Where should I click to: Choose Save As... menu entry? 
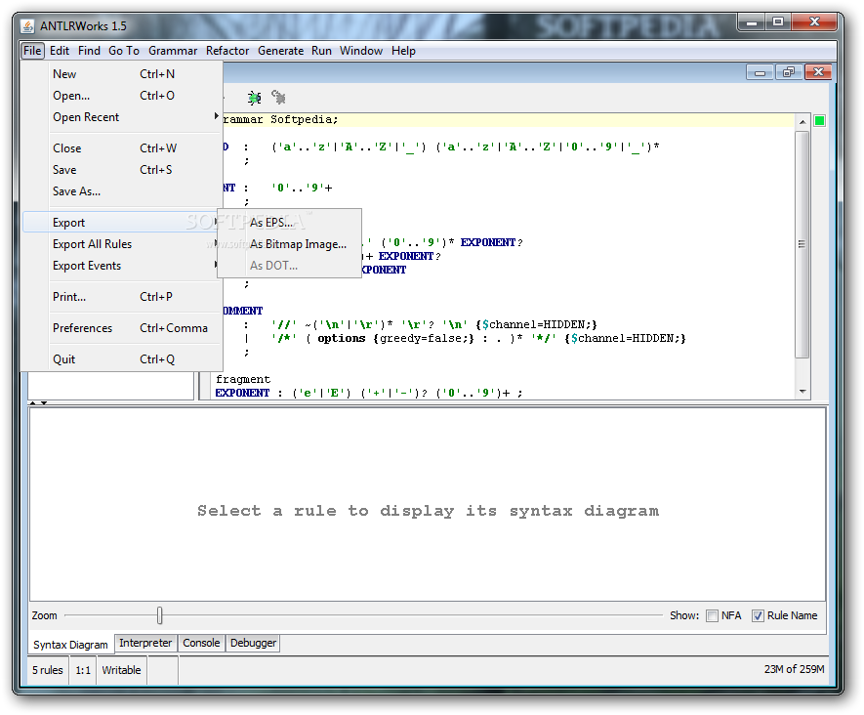pyautogui.click(x=121, y=191)
